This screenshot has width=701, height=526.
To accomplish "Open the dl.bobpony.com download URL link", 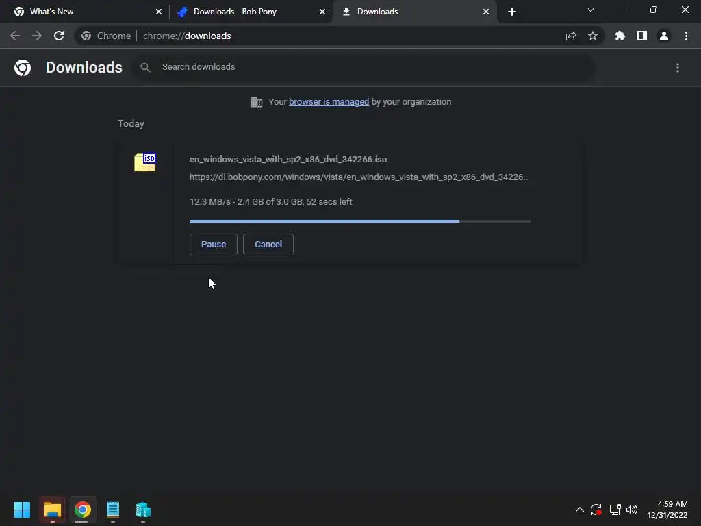I will pos(359,177).
